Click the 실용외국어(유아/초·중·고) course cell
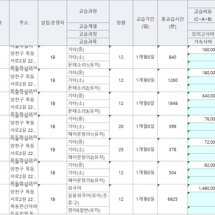The height and width of the screenshot is (215, 215). 88,199
